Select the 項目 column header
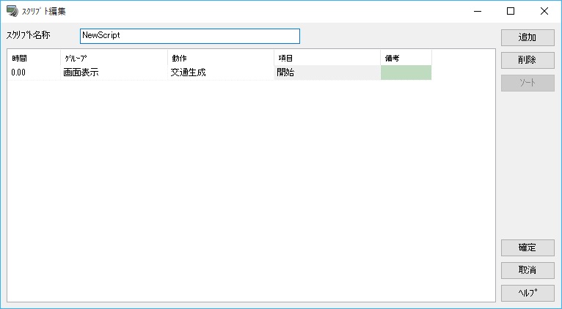 coord(327,58)
